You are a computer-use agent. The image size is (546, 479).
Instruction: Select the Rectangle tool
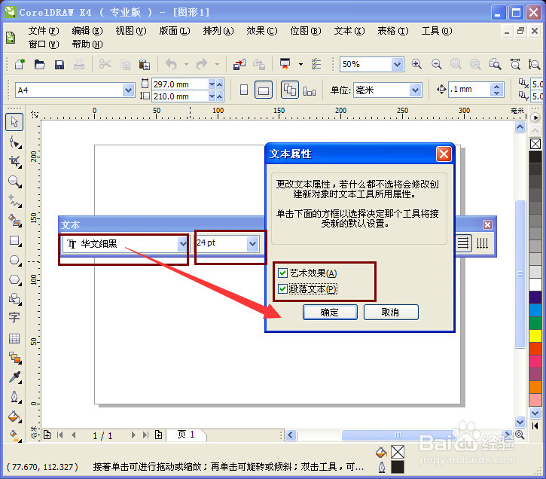pyautogui.click(x=15, y=240)
